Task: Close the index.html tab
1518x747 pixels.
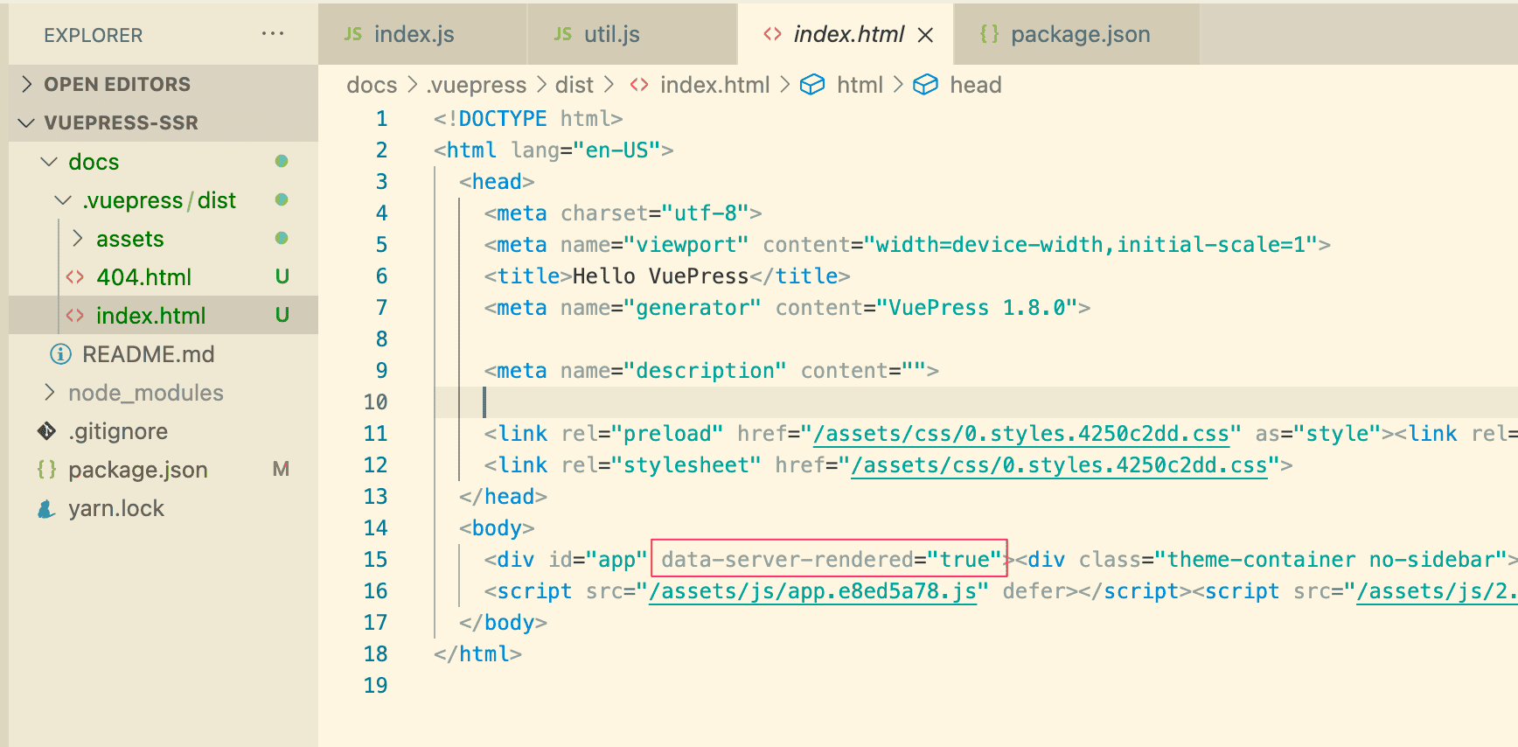Action: [926, 35]
